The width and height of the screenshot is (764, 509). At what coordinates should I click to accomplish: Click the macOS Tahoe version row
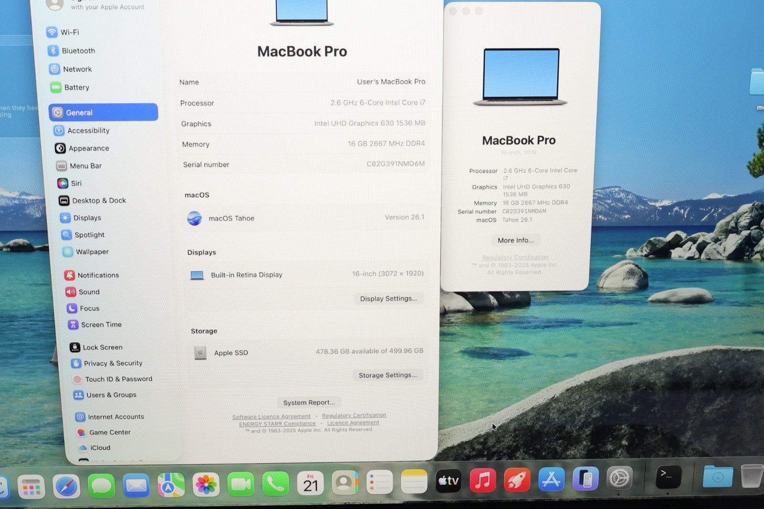tap(306, 218)
